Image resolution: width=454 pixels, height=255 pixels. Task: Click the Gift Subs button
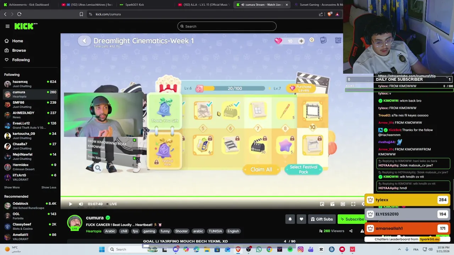pyautogui.click(x=322, y=219)
